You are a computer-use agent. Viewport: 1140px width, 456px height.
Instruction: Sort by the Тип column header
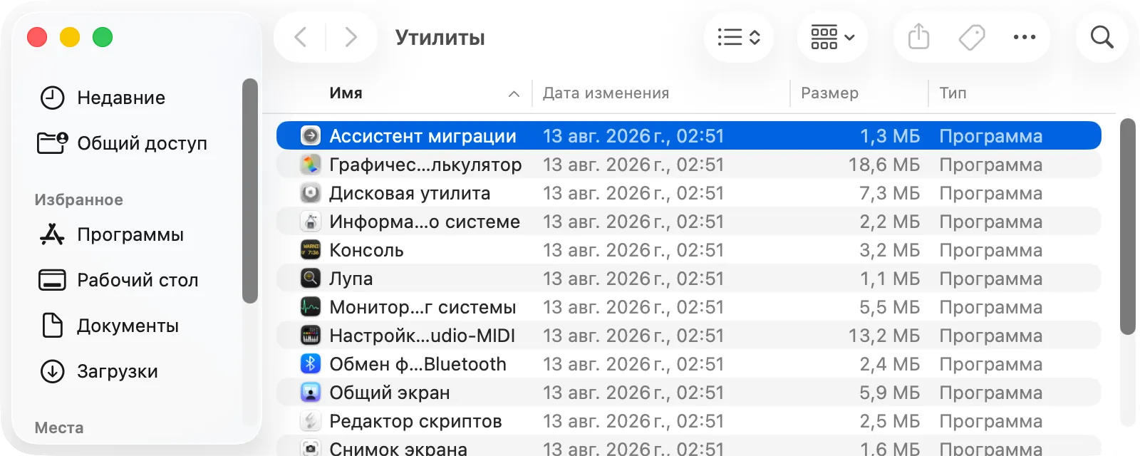[x=953, y=93]
